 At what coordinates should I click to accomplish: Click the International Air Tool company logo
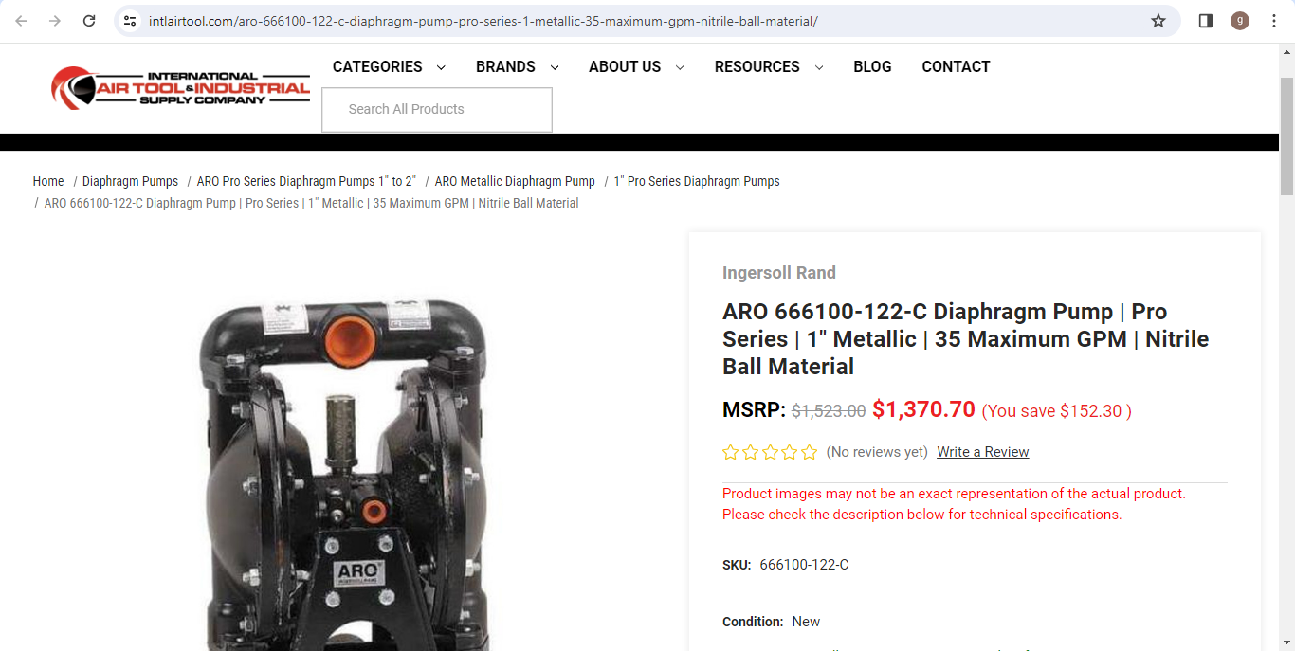[180, 87]
